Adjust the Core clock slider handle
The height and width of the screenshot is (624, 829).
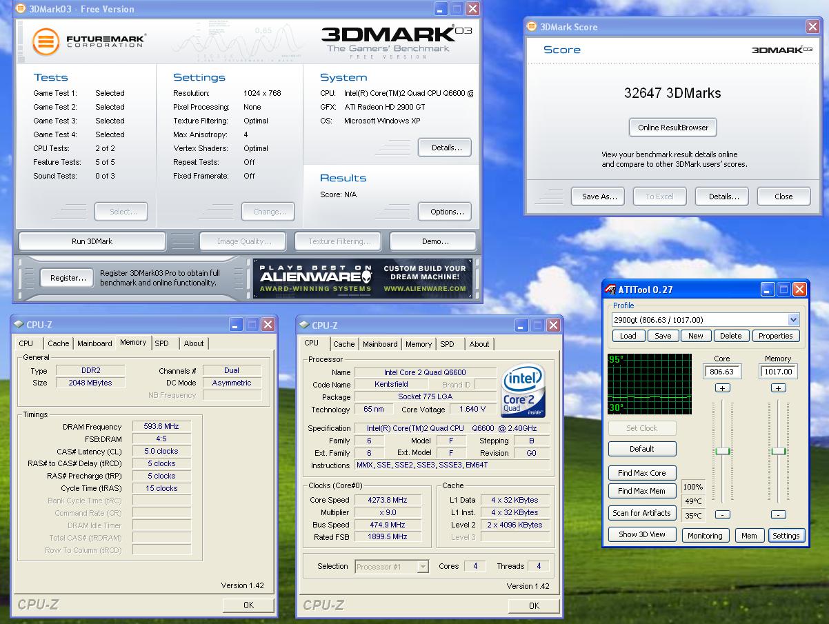tap(722, 451)
